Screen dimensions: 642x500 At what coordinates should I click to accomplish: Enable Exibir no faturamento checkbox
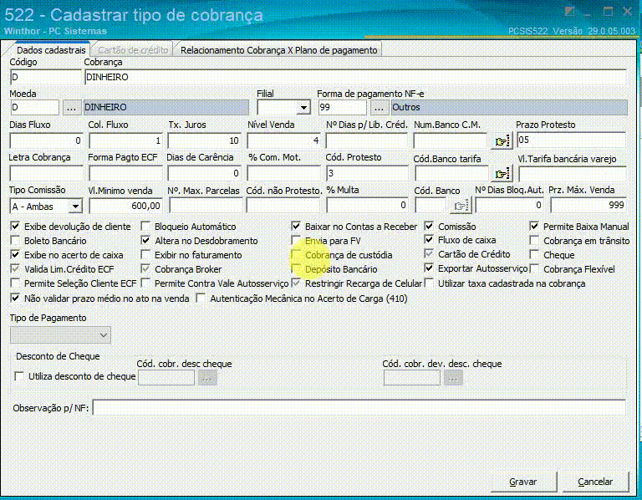[145, 255]
